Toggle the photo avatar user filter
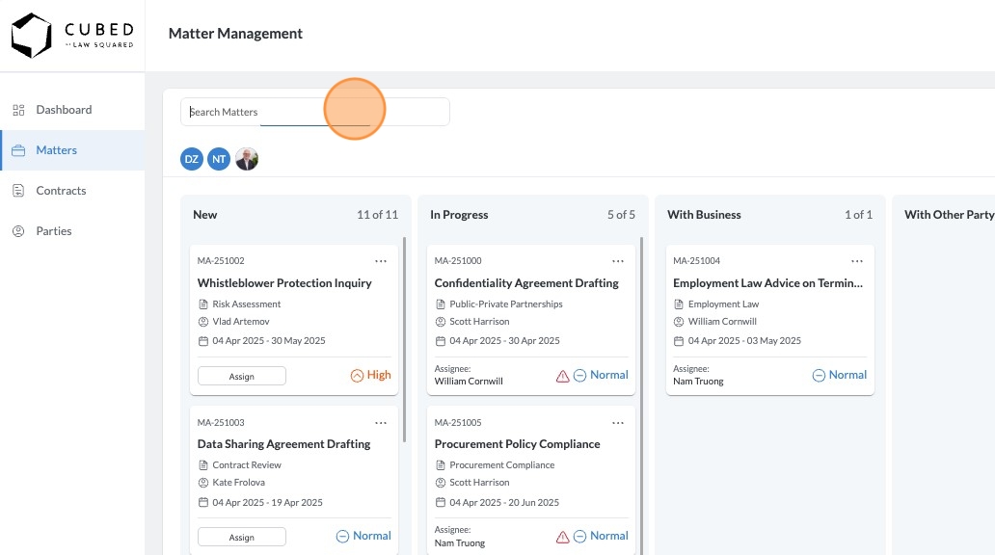 (247, 159)
